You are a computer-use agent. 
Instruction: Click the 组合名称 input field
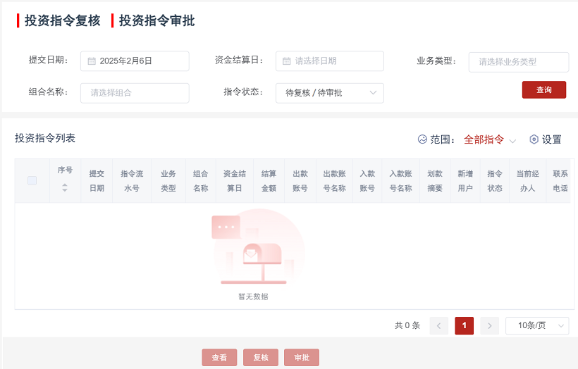pyautogui.click(x=135, y=93)
